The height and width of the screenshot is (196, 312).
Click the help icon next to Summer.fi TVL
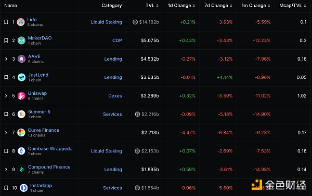pyautogui.click(x=137, y=114)
